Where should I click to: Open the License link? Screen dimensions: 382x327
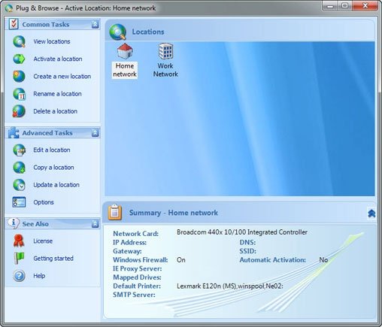[x=43, y=241]
